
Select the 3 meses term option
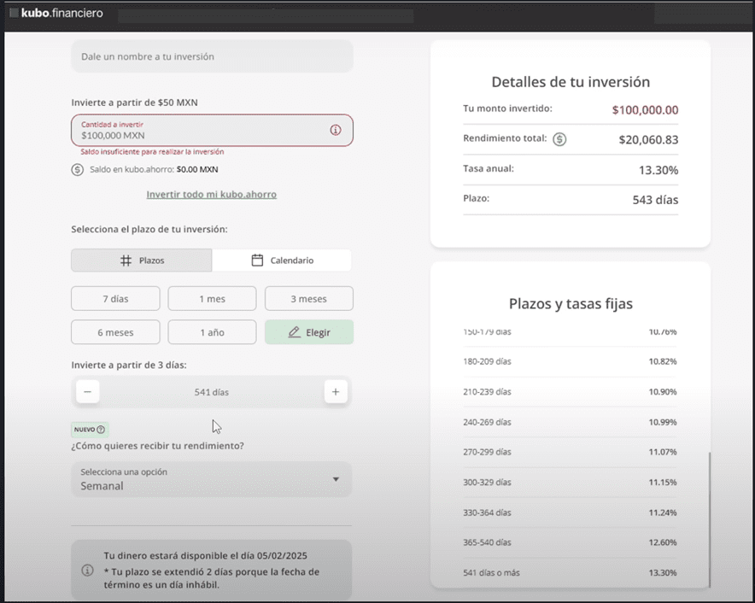click(308, 298)
